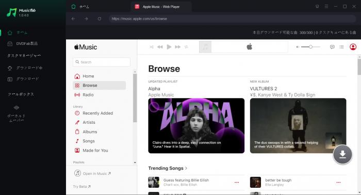Click the Try Beta link
The image size is (361, 195).
click(81, 186)
